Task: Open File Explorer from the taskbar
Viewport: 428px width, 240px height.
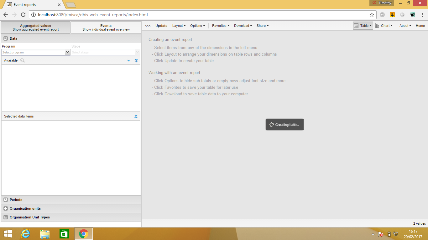Action: [45, 234]
